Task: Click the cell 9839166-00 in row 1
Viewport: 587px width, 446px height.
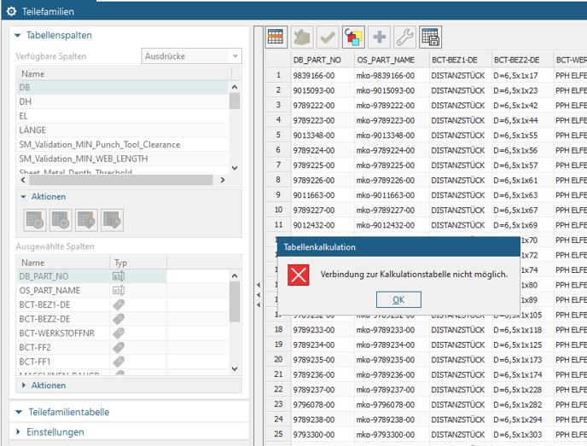Action: pos(323,76)
